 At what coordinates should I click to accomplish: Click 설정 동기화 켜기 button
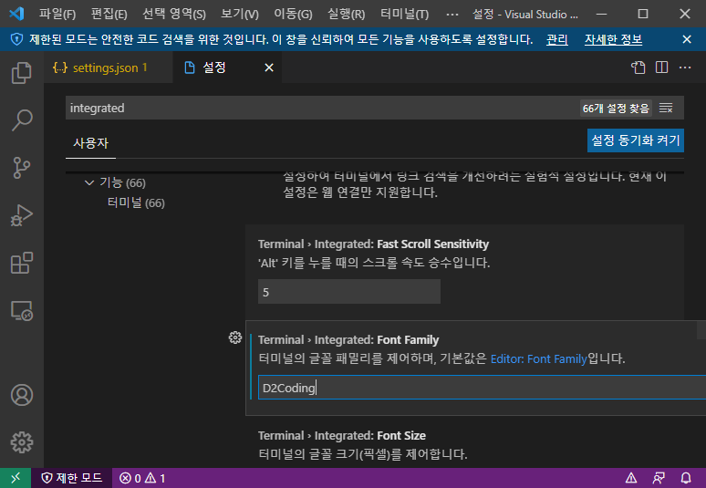[636, 140]
